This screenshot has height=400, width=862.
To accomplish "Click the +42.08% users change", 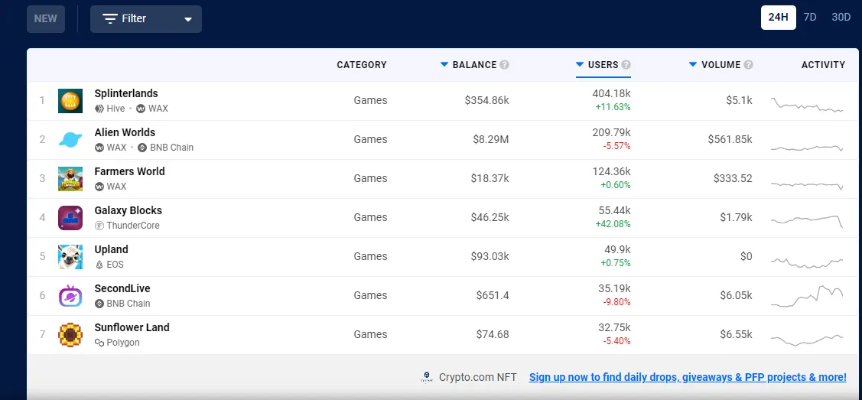I will [x=613, y=224].
